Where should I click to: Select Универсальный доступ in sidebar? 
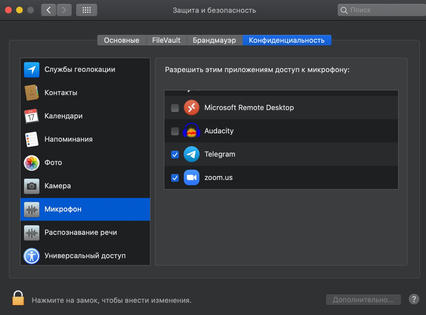click(85, 256)
